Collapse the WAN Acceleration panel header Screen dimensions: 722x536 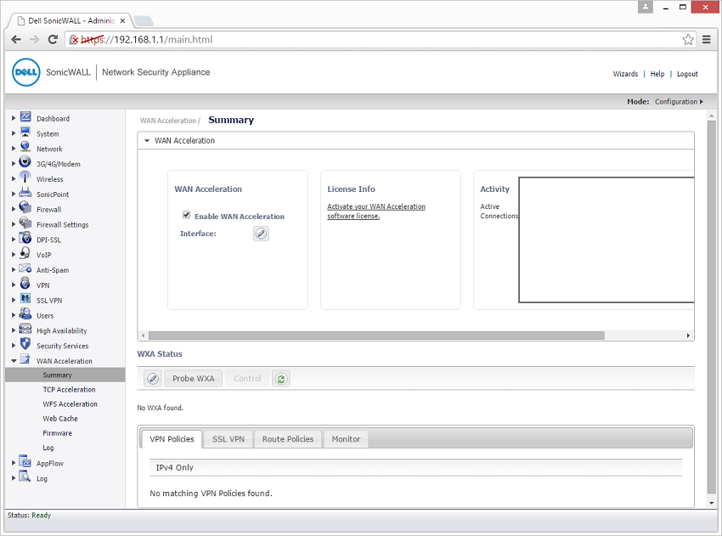tap(147, 140)
